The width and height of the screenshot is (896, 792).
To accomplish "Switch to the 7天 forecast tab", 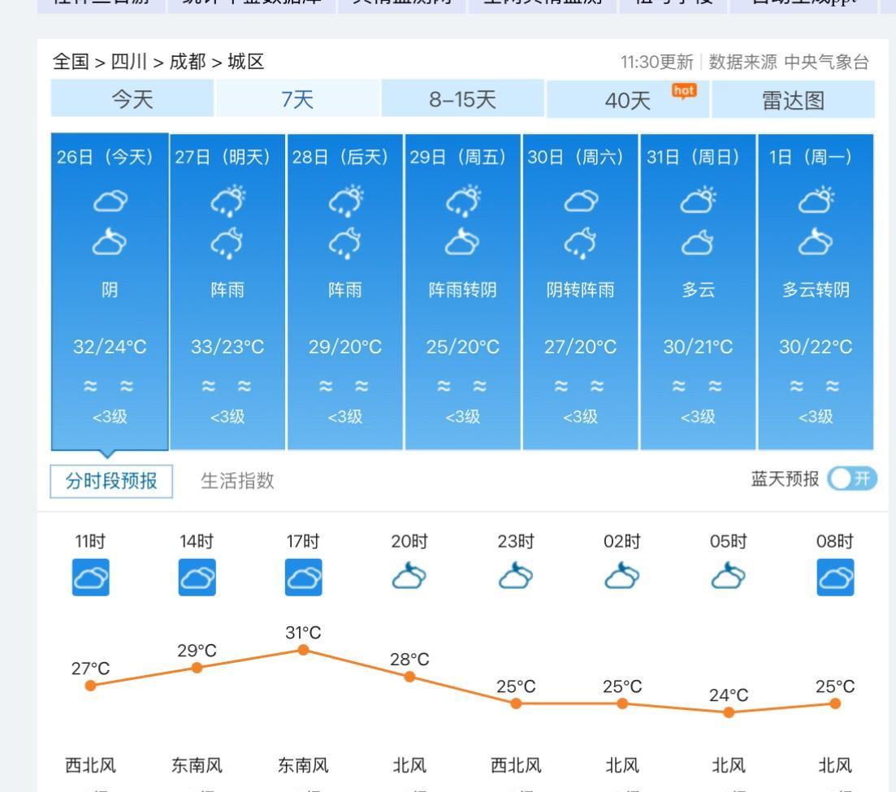I will tap(297, 100).
